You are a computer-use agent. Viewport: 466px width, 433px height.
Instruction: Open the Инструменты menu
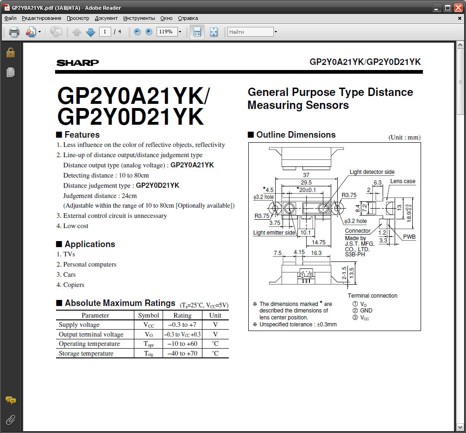139,18
